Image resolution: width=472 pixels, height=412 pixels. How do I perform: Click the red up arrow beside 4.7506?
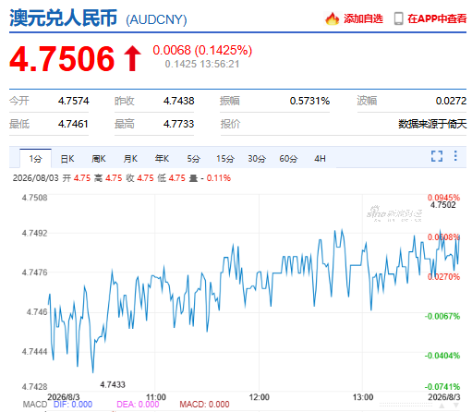click(132, 58)
